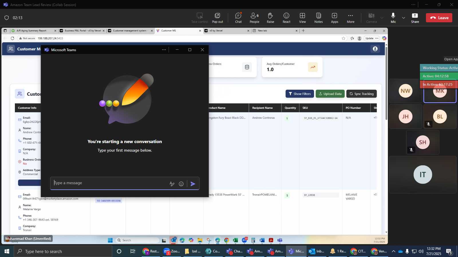This screenshot has height=257, width=458.
Task: Open the notification center icon
Action: click(x=449, y=252)
